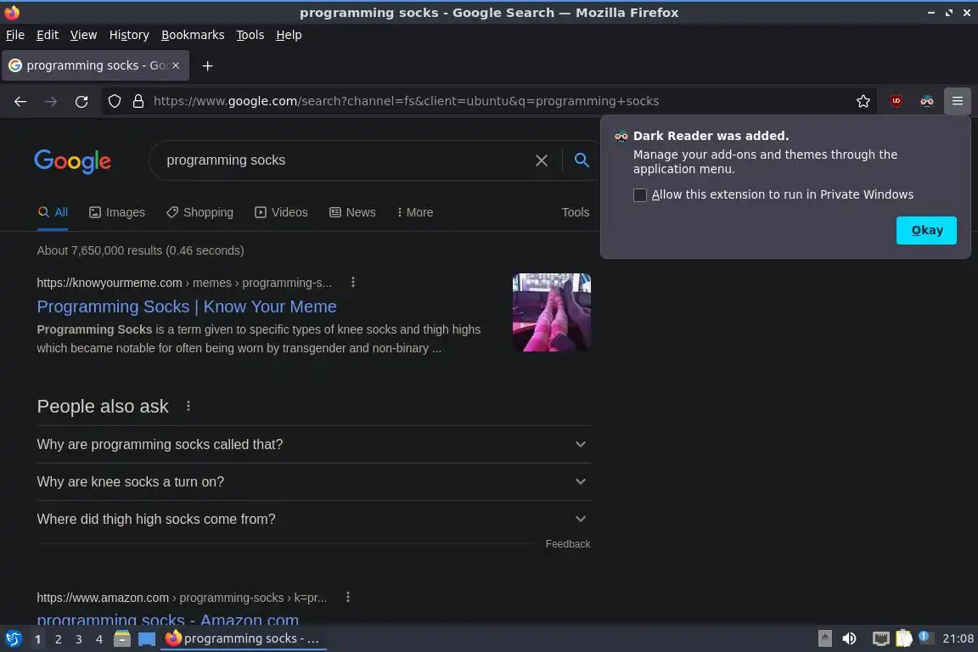The image size is (978, 652).
Task: Expand 'Why are knee socks a turn on?'
Action: [x=314, y=481]
